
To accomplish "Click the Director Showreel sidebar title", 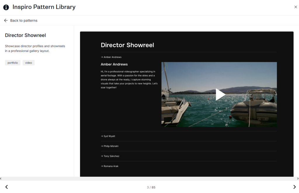I will [25, 35].
